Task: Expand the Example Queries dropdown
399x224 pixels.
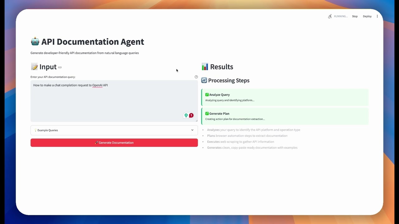Action: click(x=114, y=130)
